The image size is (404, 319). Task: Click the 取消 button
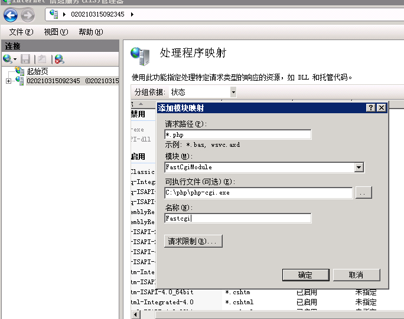coord(356,275)
